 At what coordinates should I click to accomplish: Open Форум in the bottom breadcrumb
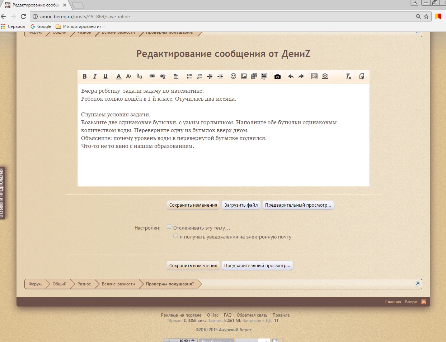pyautogui.click(x=35, y=284)
